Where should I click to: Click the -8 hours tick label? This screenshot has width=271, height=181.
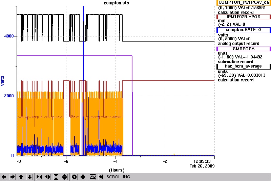coord(19,161)
